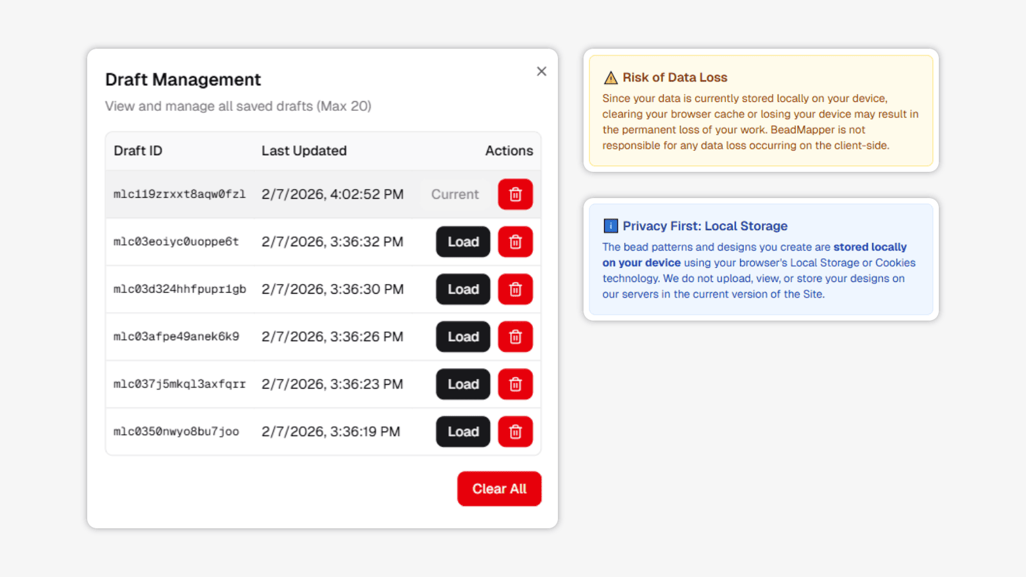Close the Draft Management dialog

tap(541, 71)
